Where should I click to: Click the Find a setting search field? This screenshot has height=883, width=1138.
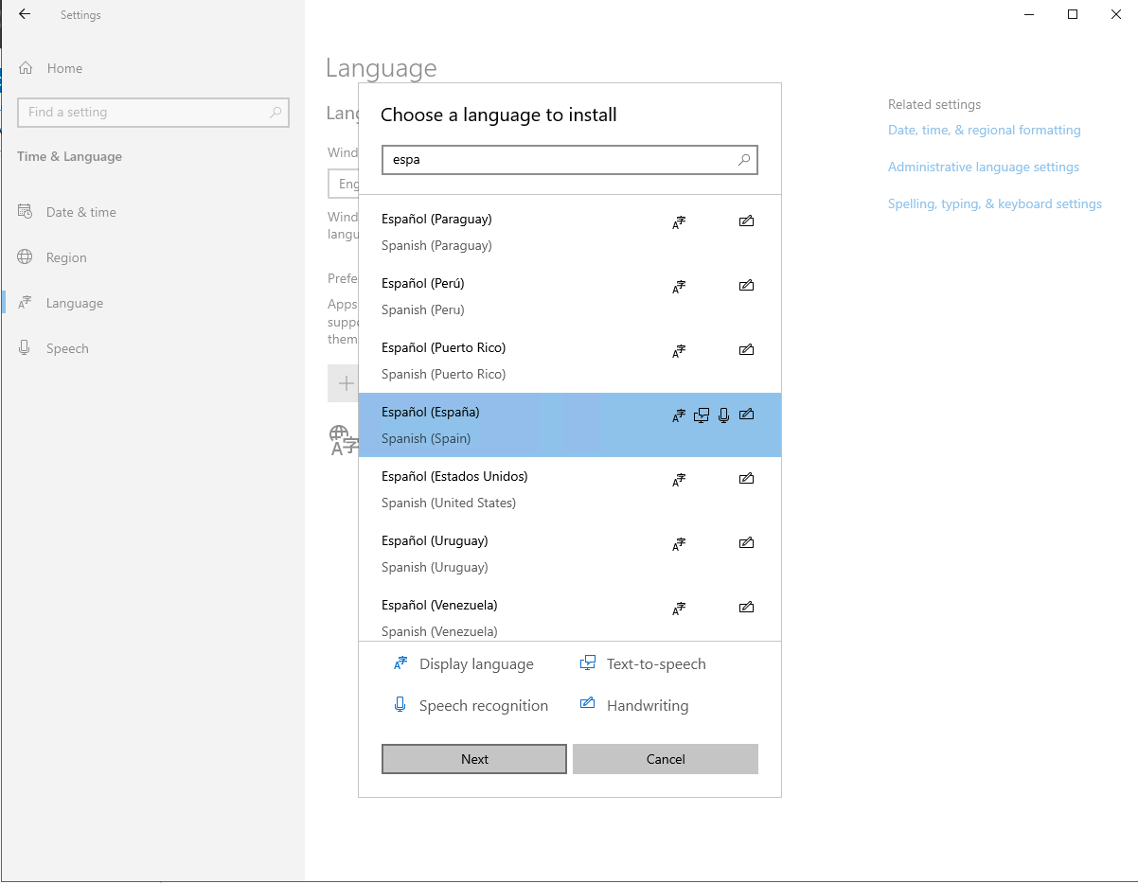[153, 112]
